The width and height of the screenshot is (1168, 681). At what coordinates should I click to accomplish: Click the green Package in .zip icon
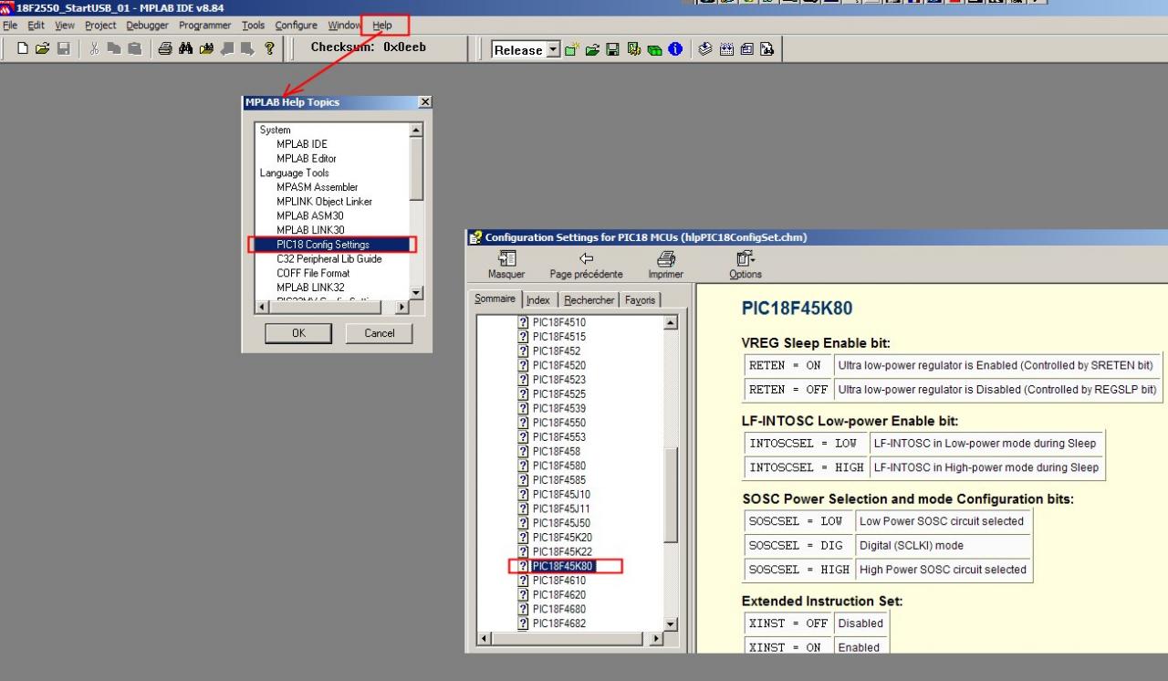pyautogui.click(x=653, y=50)
